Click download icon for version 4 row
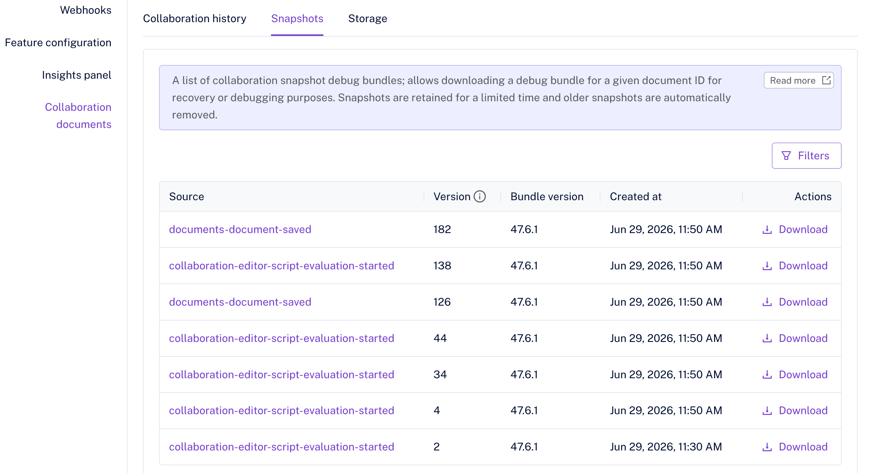Image resolution: width=870 pixels, height=473 pixels. tap(767, 410)
